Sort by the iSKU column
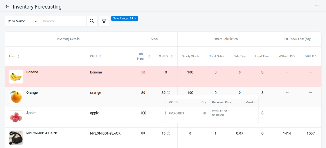326x148 pixels. [x=100, y=56]
